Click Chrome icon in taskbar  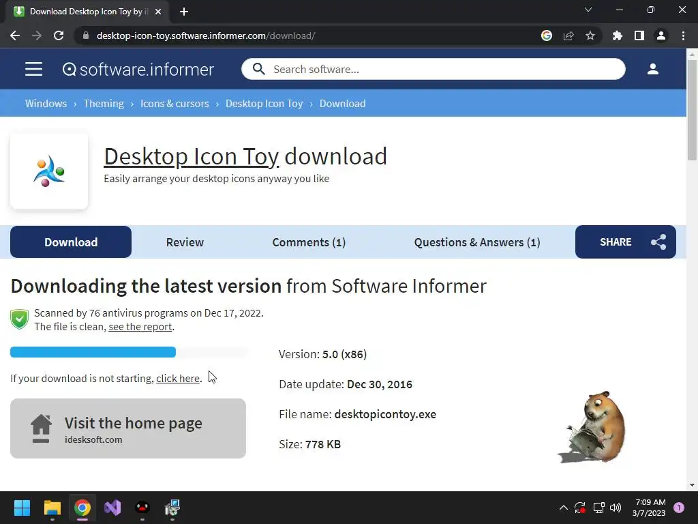(x=82, y=508)
